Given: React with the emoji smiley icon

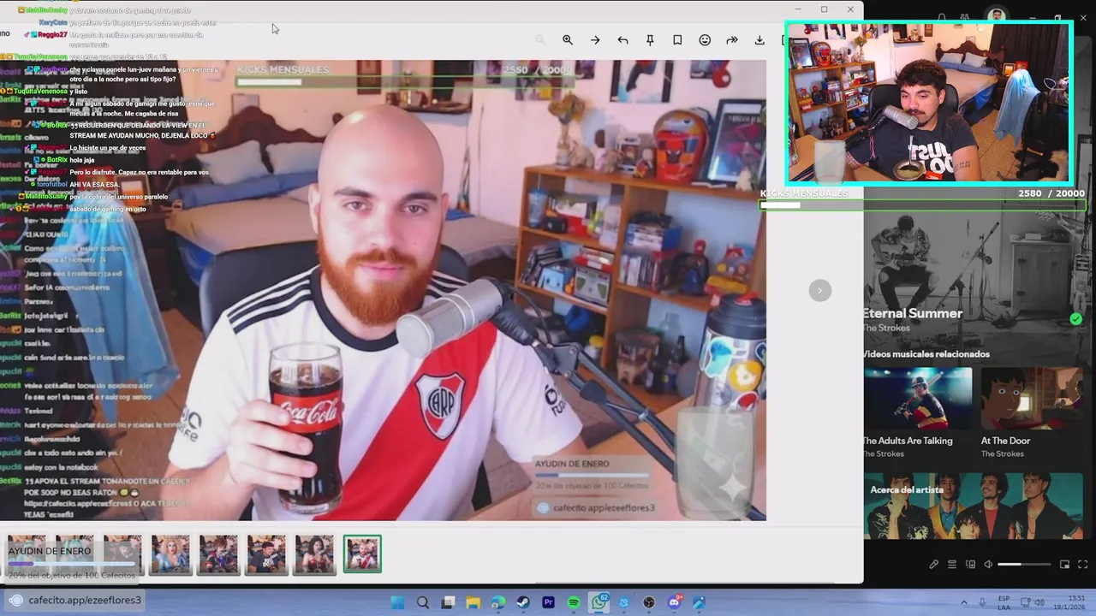Looking at the screenshot, I should (x=705, y=40).
